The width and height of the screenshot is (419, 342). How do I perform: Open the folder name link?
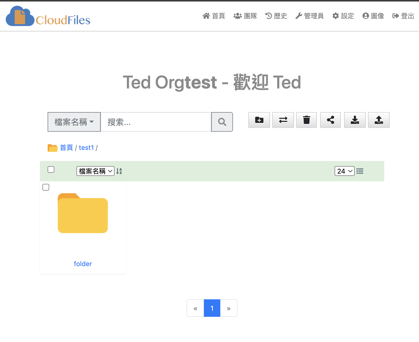(83, 264)
